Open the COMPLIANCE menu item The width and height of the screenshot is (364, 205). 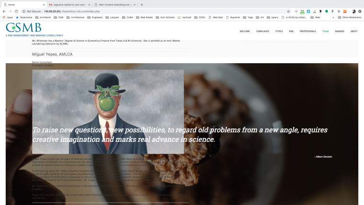[262, 31]
